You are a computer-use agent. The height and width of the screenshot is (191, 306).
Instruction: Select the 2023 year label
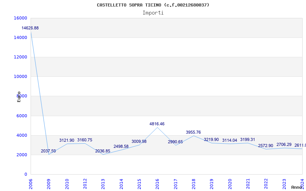coord(284,184)
